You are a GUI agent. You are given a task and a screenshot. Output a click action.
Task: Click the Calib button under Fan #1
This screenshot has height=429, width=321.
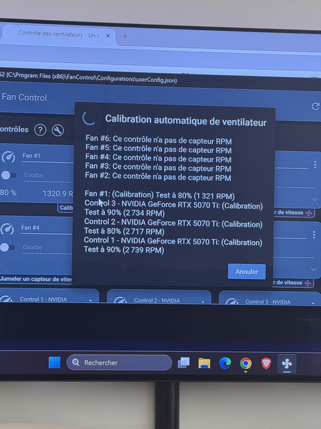pos(66,208)
